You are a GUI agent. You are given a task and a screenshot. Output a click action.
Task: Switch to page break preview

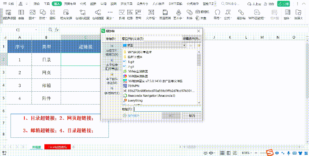[235, 153]
